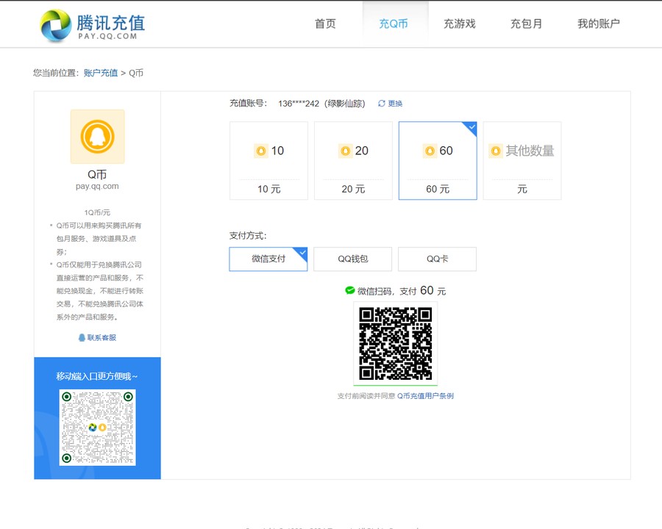Click the green WeChat icon above QR code
This screenshot has width=662, height=529.
(x=350, y=291)
